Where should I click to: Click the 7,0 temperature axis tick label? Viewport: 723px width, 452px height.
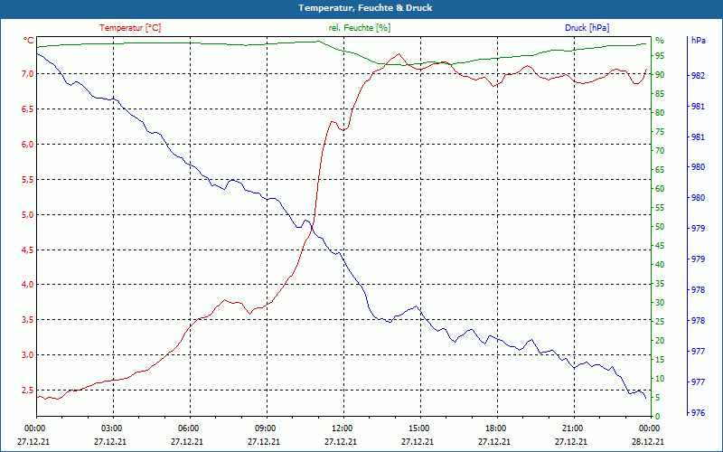click(28, 74)
